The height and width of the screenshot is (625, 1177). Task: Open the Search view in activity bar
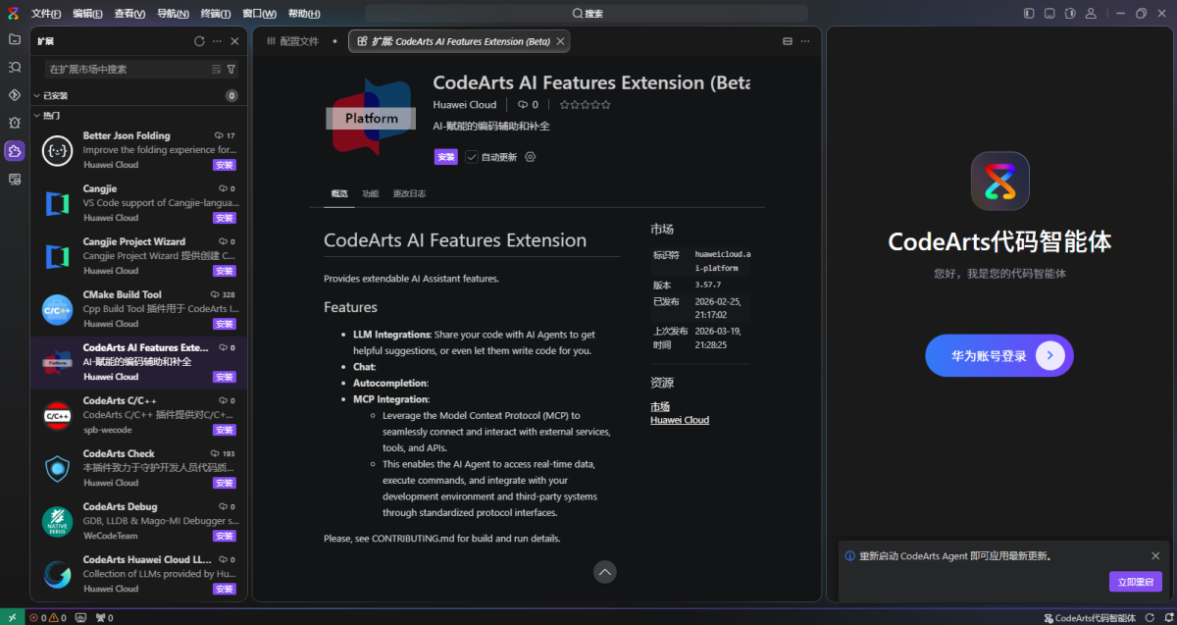15,67
